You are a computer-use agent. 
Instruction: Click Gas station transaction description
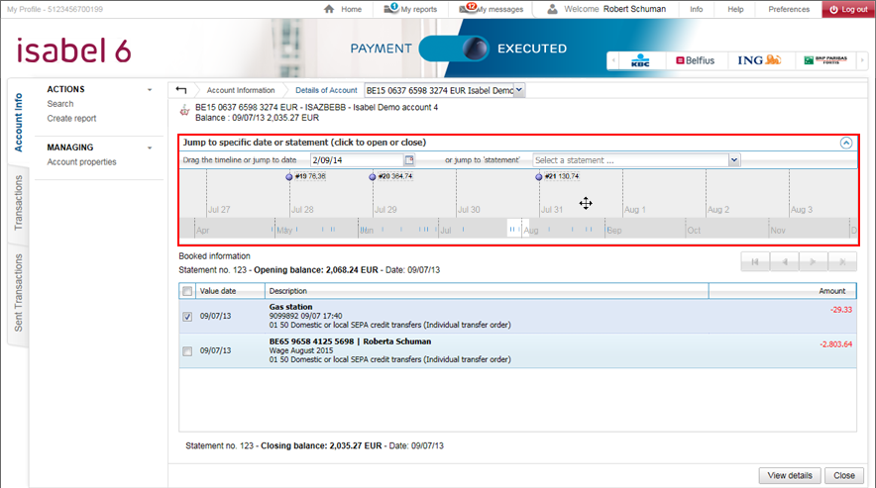[290, 307]
